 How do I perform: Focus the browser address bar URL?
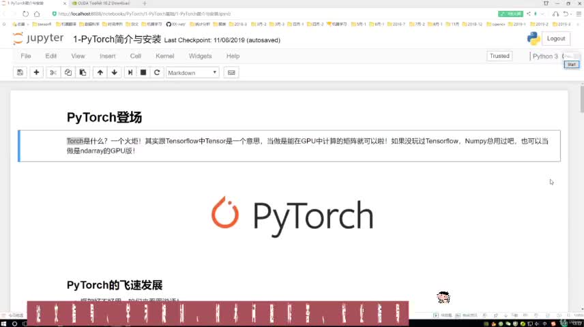click(x=145, y=14)
